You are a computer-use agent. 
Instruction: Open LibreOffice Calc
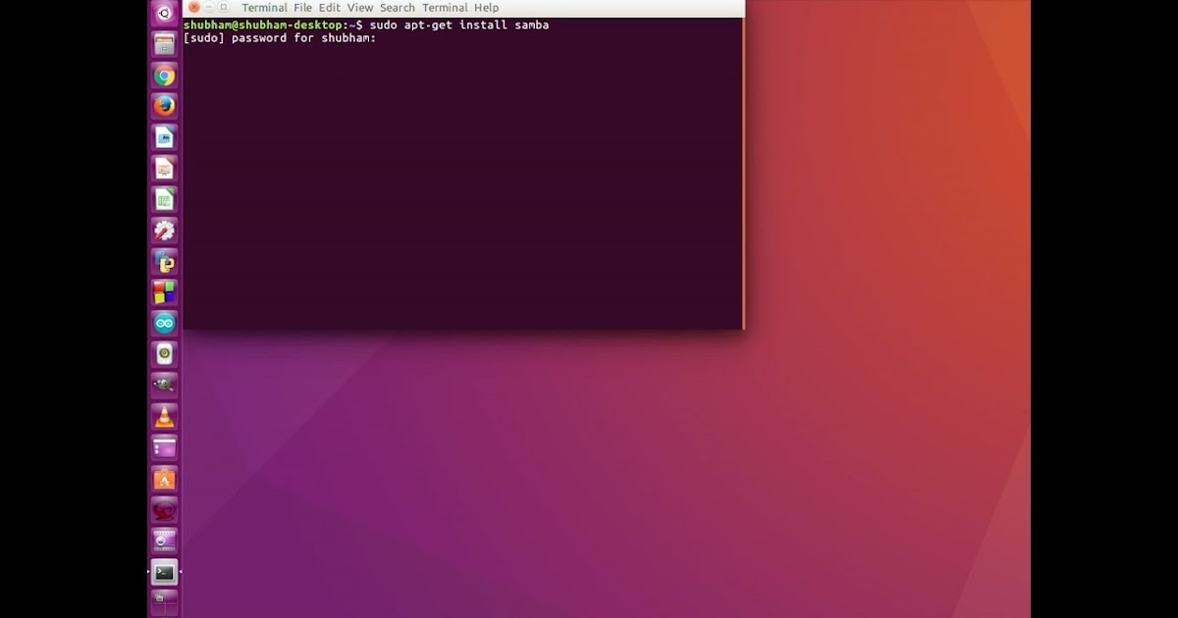(164, 199)
